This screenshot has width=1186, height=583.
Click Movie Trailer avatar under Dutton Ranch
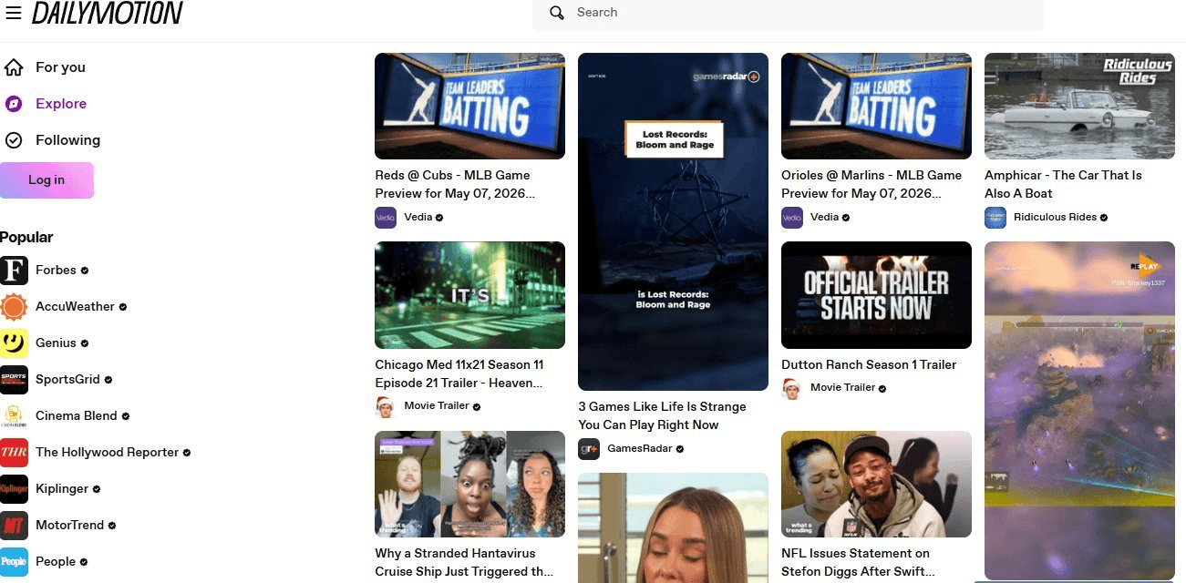pos(792,388)
